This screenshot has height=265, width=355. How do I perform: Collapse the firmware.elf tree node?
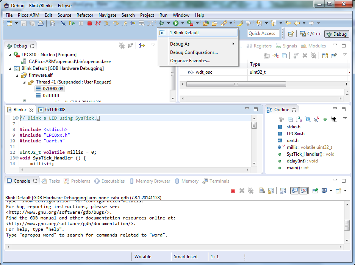17,76
